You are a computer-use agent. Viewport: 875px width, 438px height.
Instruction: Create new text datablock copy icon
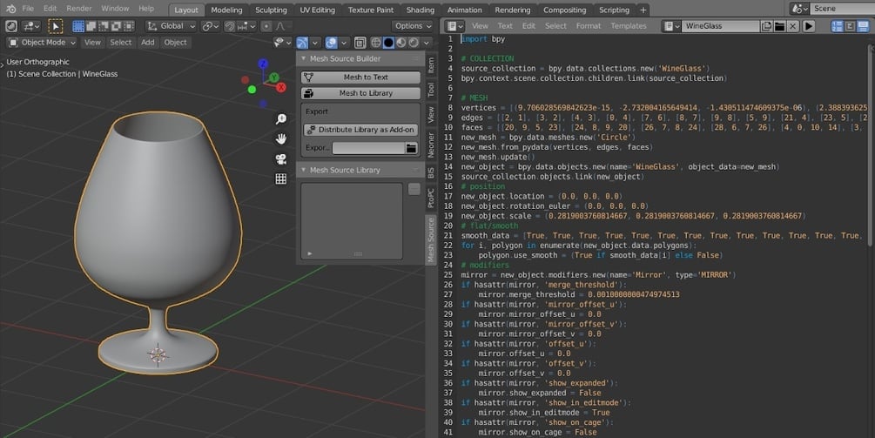(767, 26)
